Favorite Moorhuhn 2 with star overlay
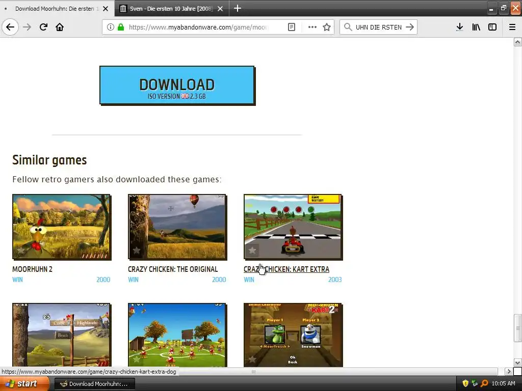This screenshot has width=522, height=391. coord(21,250)
